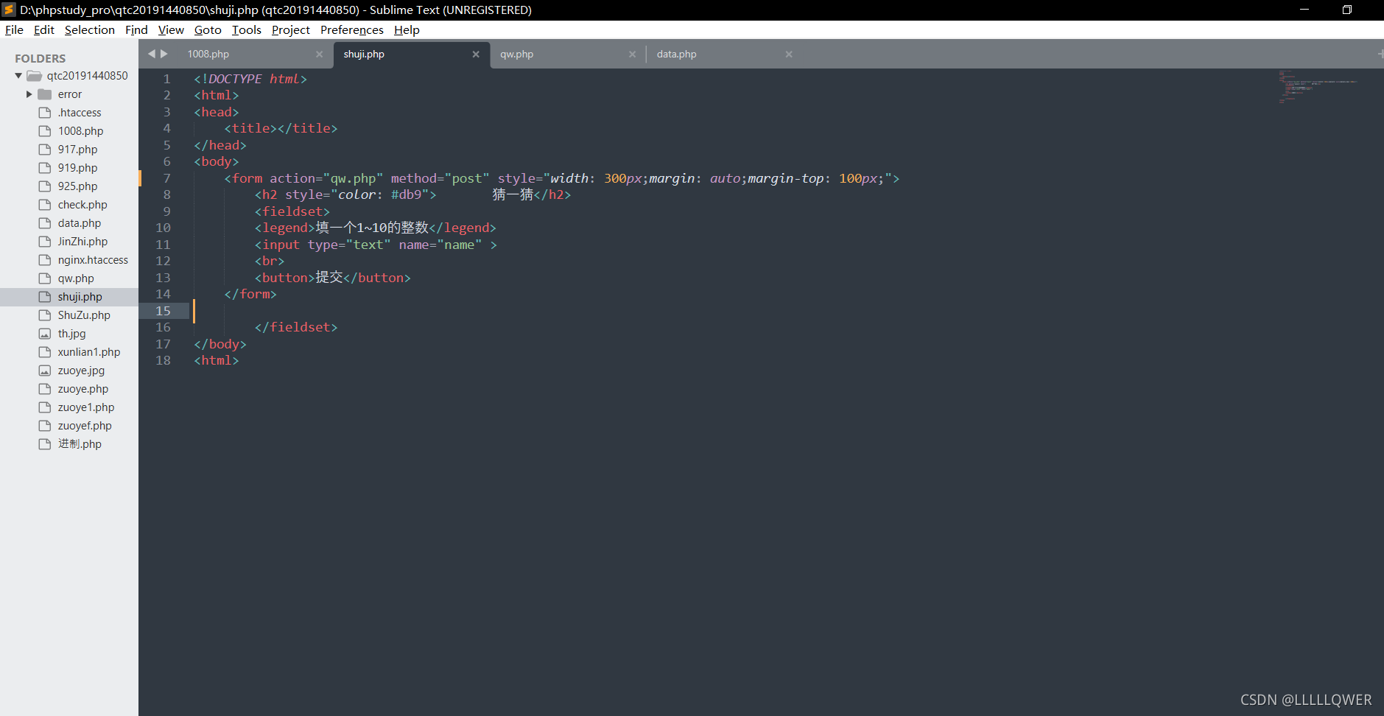1384x716 pixels.
Task: Open the Help menu
Action: [407, 29]
